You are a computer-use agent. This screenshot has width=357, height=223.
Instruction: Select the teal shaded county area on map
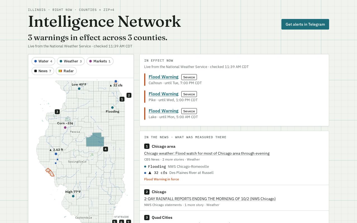tap(95, 140)
